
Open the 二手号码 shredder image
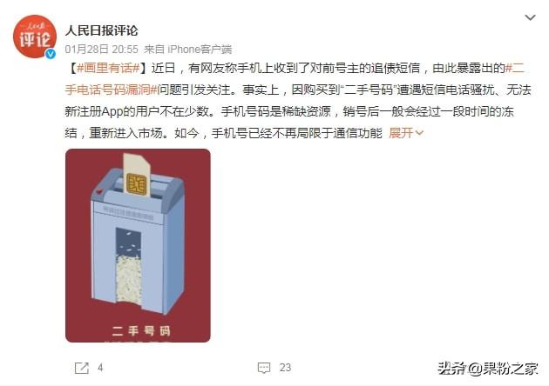pyautogui.click(x=138, y=245)
